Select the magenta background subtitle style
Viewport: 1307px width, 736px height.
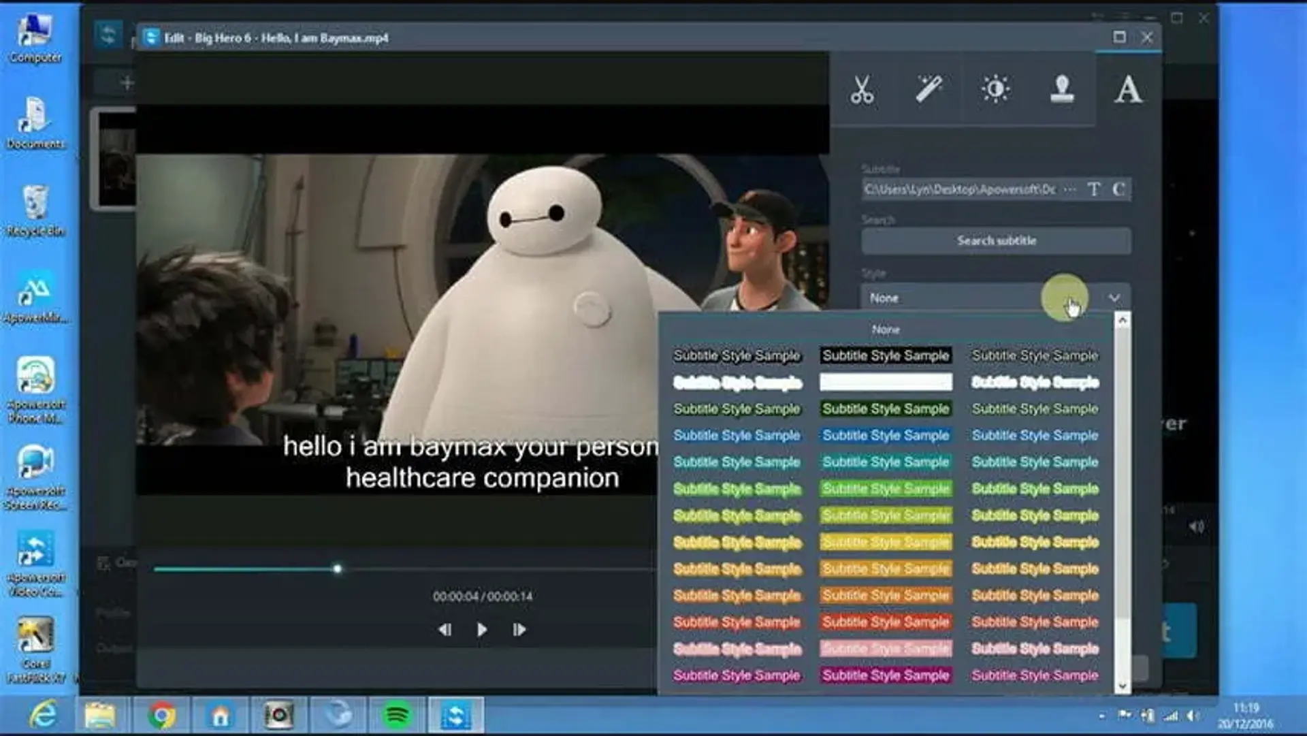coord(886,675)
